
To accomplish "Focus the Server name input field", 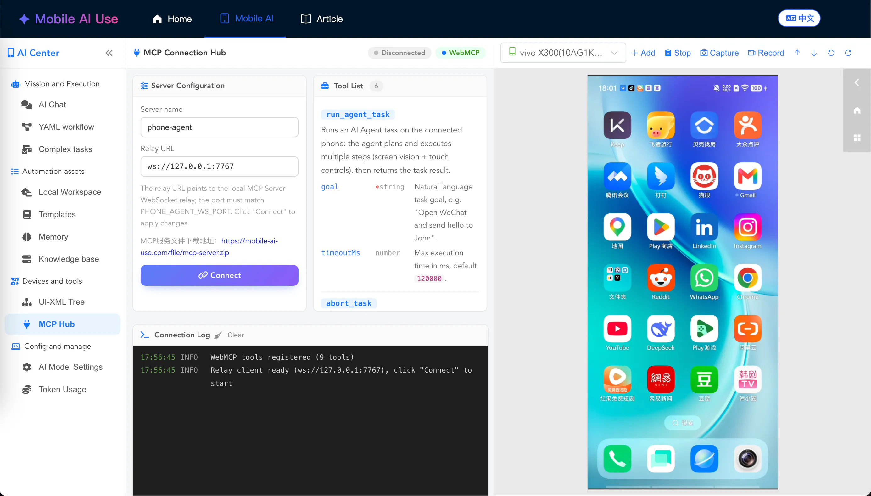I will [219, 127].
